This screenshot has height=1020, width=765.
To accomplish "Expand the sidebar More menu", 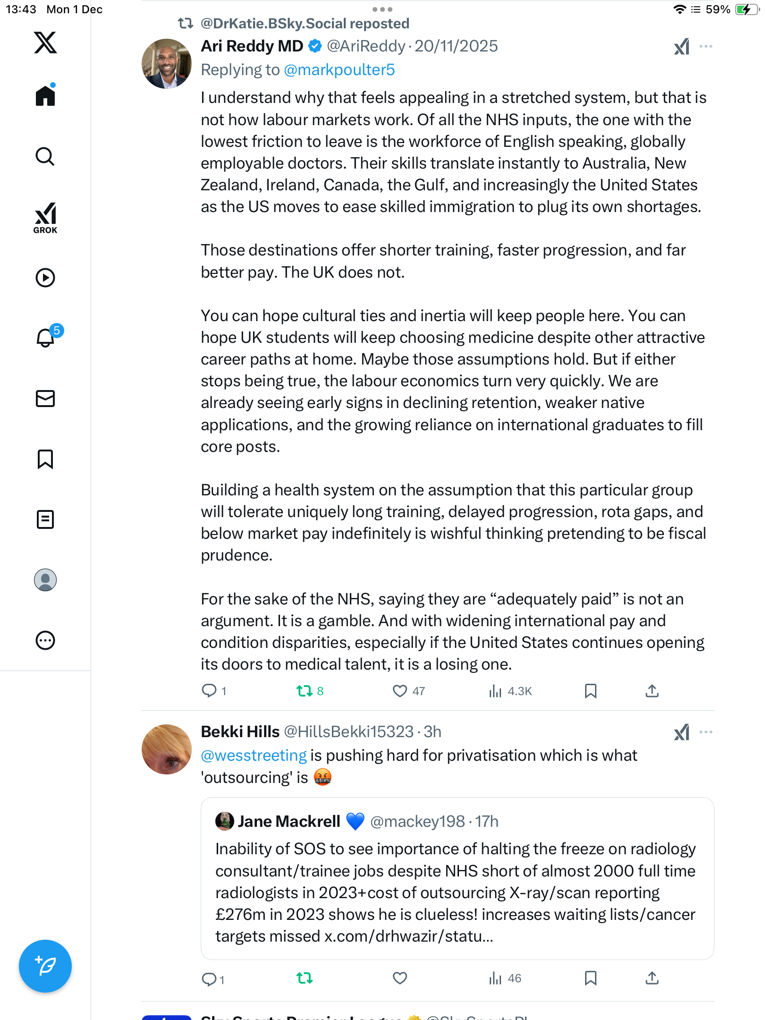I will click(x=45, y=640).
